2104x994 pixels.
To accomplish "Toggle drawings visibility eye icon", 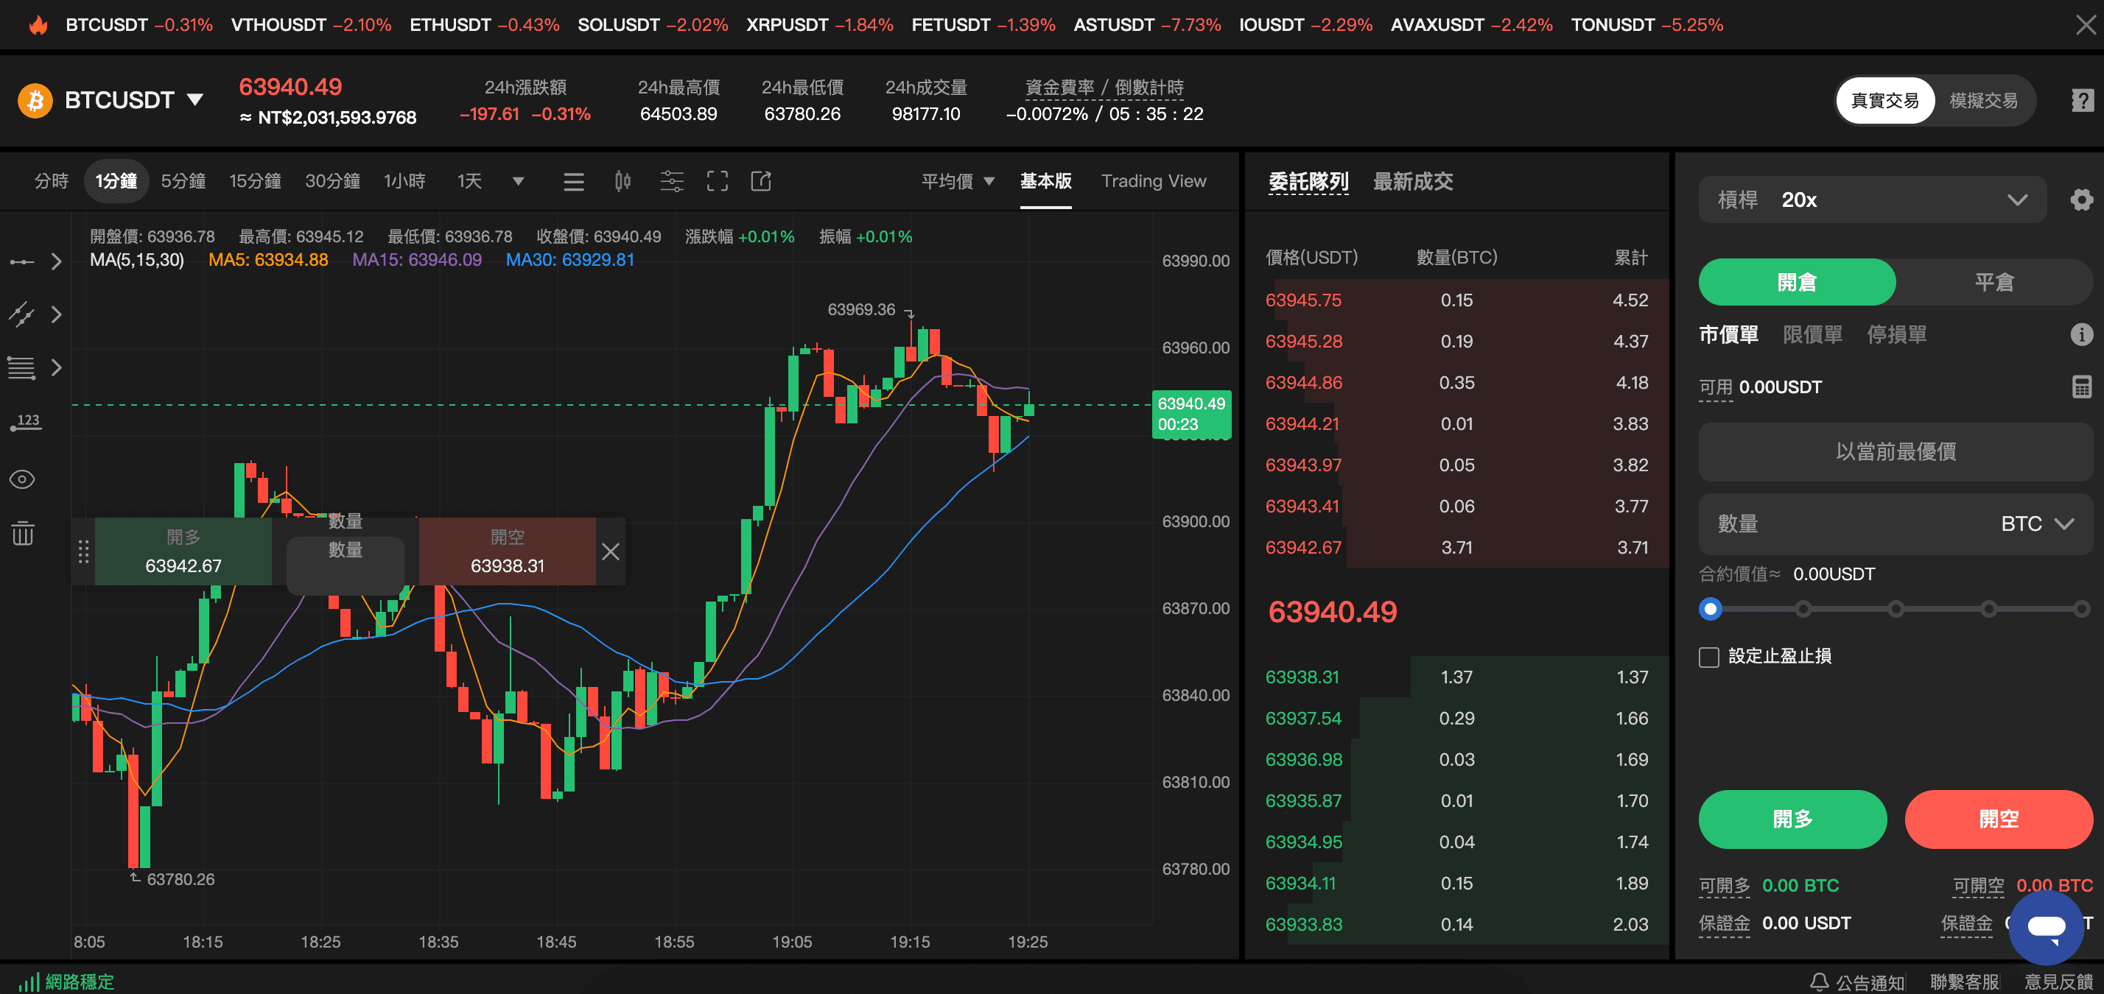I will (x=22, y=479).
